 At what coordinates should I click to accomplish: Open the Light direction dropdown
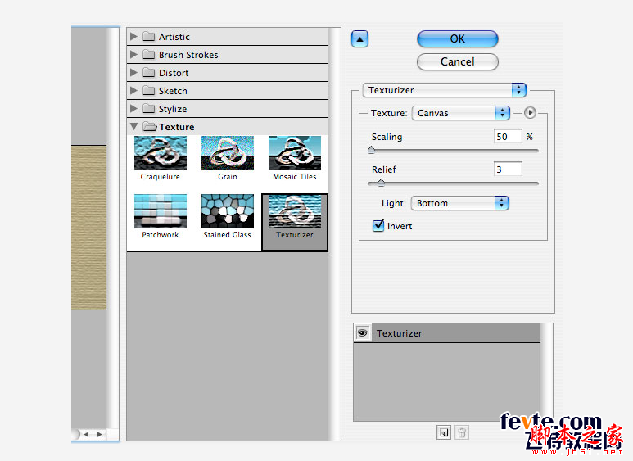[460, 203]
